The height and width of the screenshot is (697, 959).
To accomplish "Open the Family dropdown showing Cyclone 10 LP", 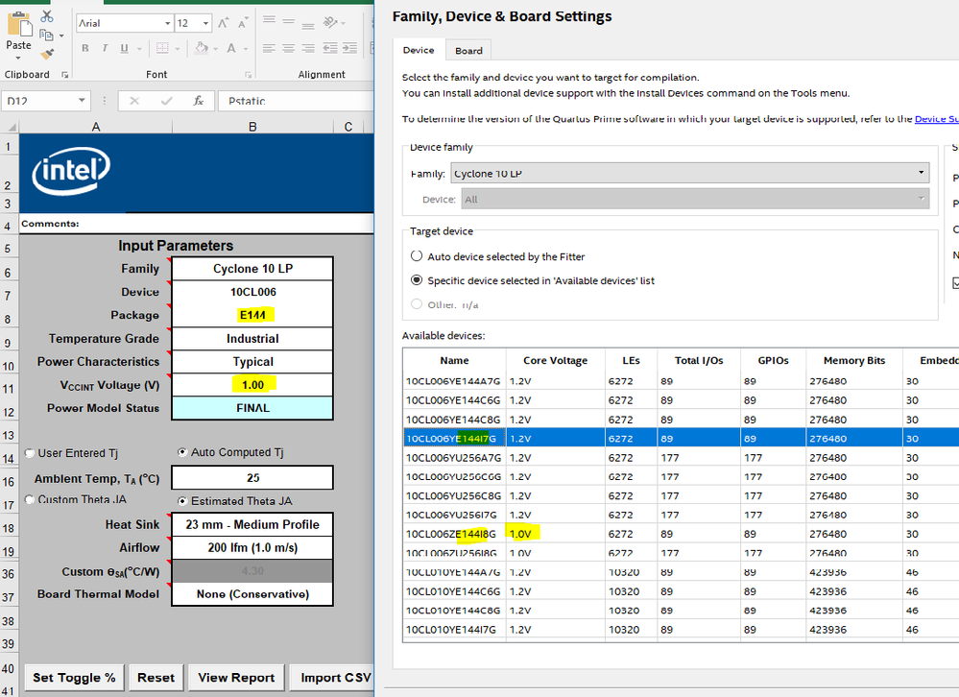I will (x=689, y=174).
